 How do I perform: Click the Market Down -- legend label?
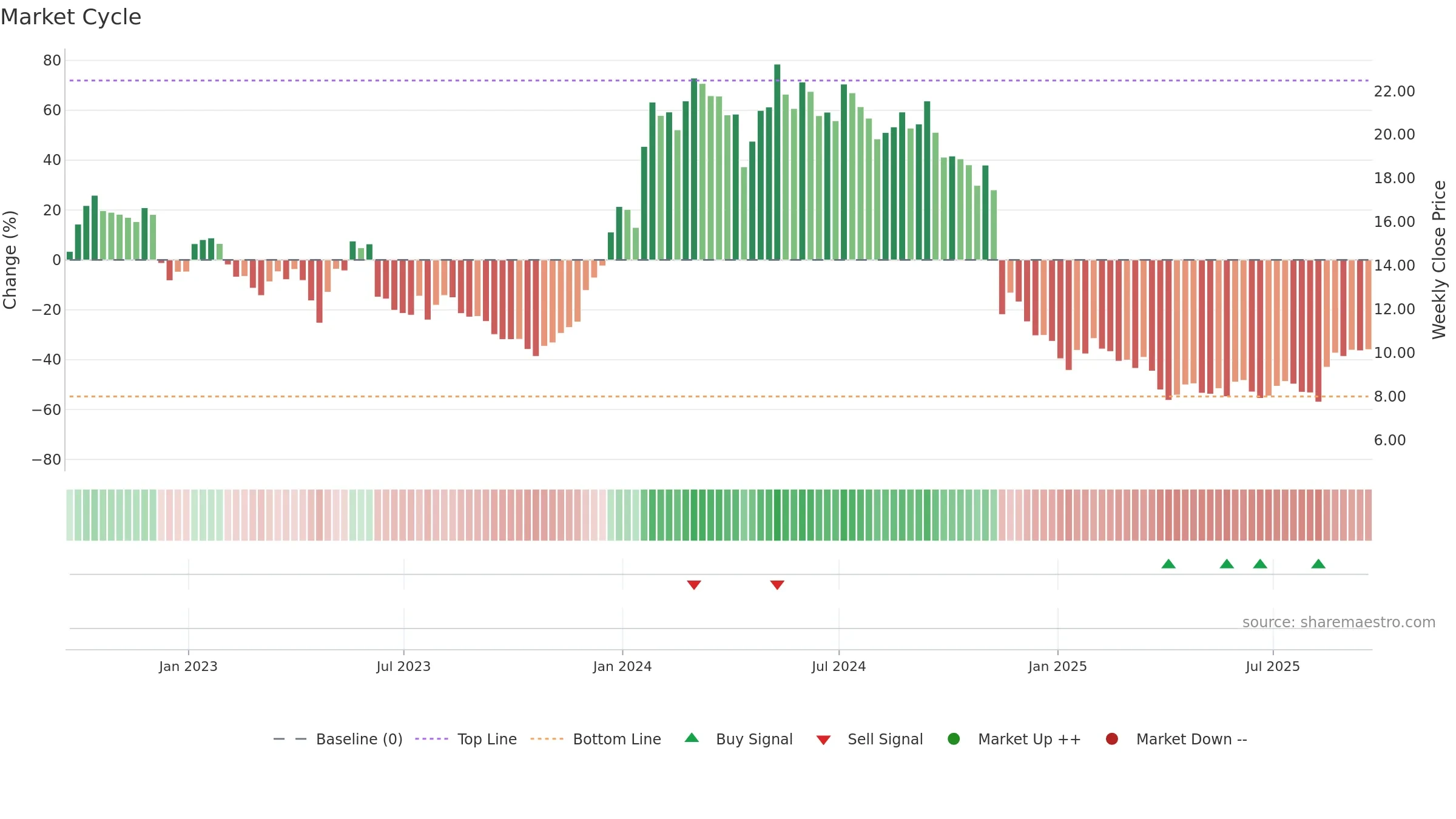(x=1191, y=739)
